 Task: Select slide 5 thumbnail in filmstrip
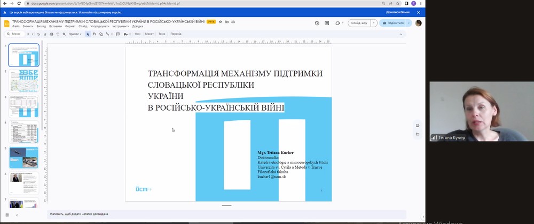[x=24, y=158]
